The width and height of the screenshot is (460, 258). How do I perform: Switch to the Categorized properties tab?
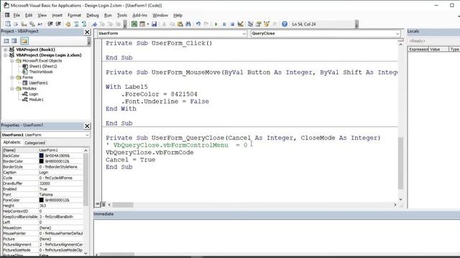[x=35, y=143]
